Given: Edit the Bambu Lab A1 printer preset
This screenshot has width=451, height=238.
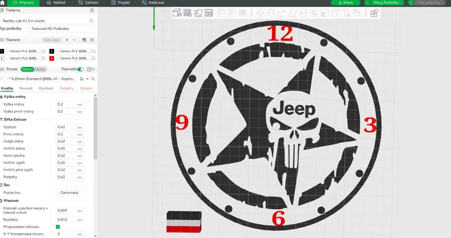Looking at the screenshot, I should [92, 21].
